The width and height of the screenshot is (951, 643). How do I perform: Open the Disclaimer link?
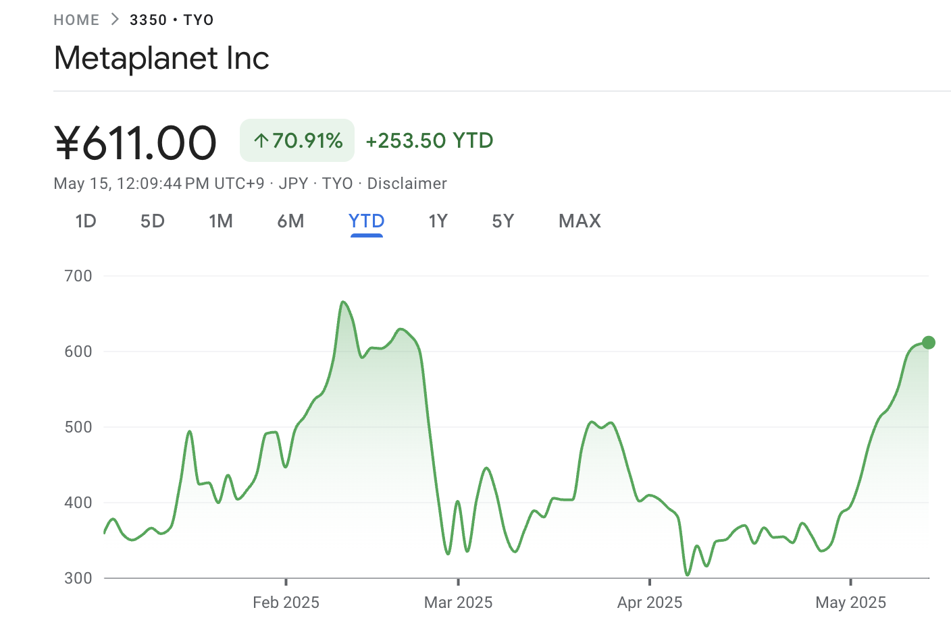click(x=407, y=183)
